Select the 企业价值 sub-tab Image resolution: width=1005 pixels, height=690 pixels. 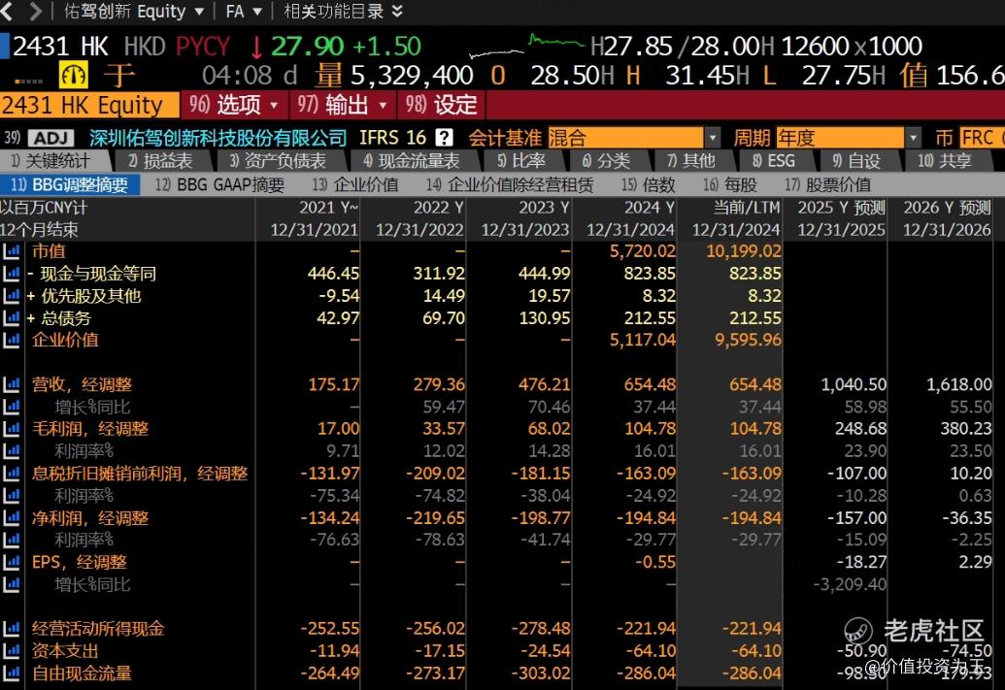click(x=355, y=185)
